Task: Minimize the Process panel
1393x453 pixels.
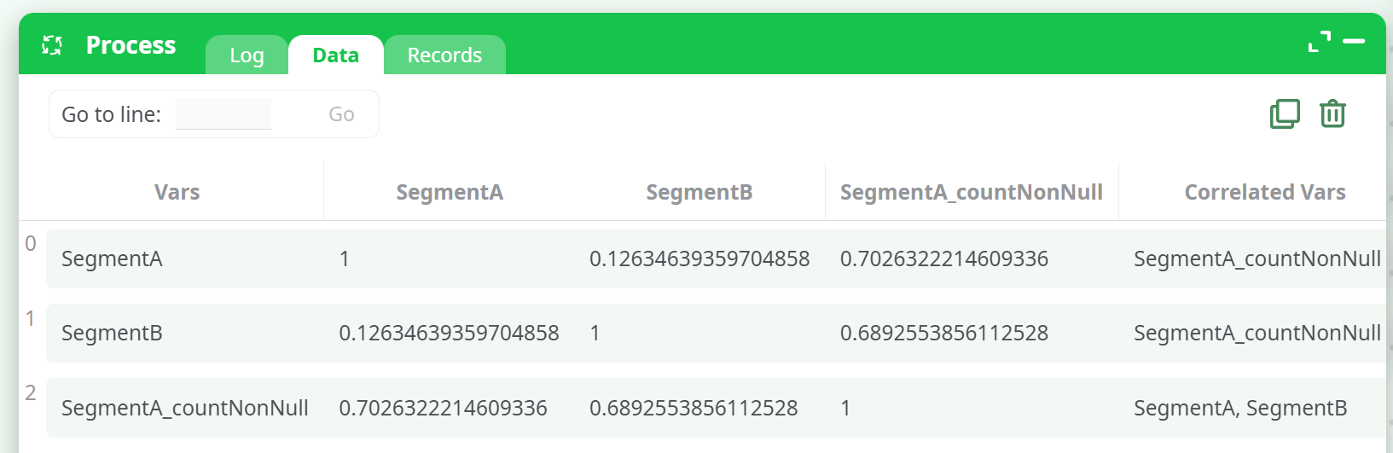Action: tap(1354, 41)
